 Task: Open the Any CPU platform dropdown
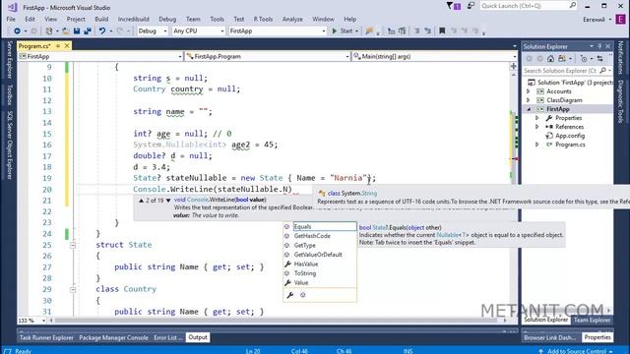198,30
